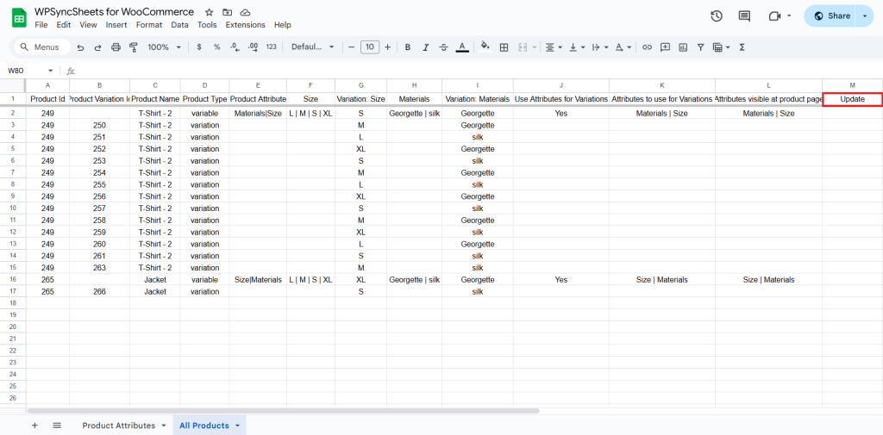Activate the paint format tool
The width and height of the screenshot is (883, 435).
tap(134, 47)
